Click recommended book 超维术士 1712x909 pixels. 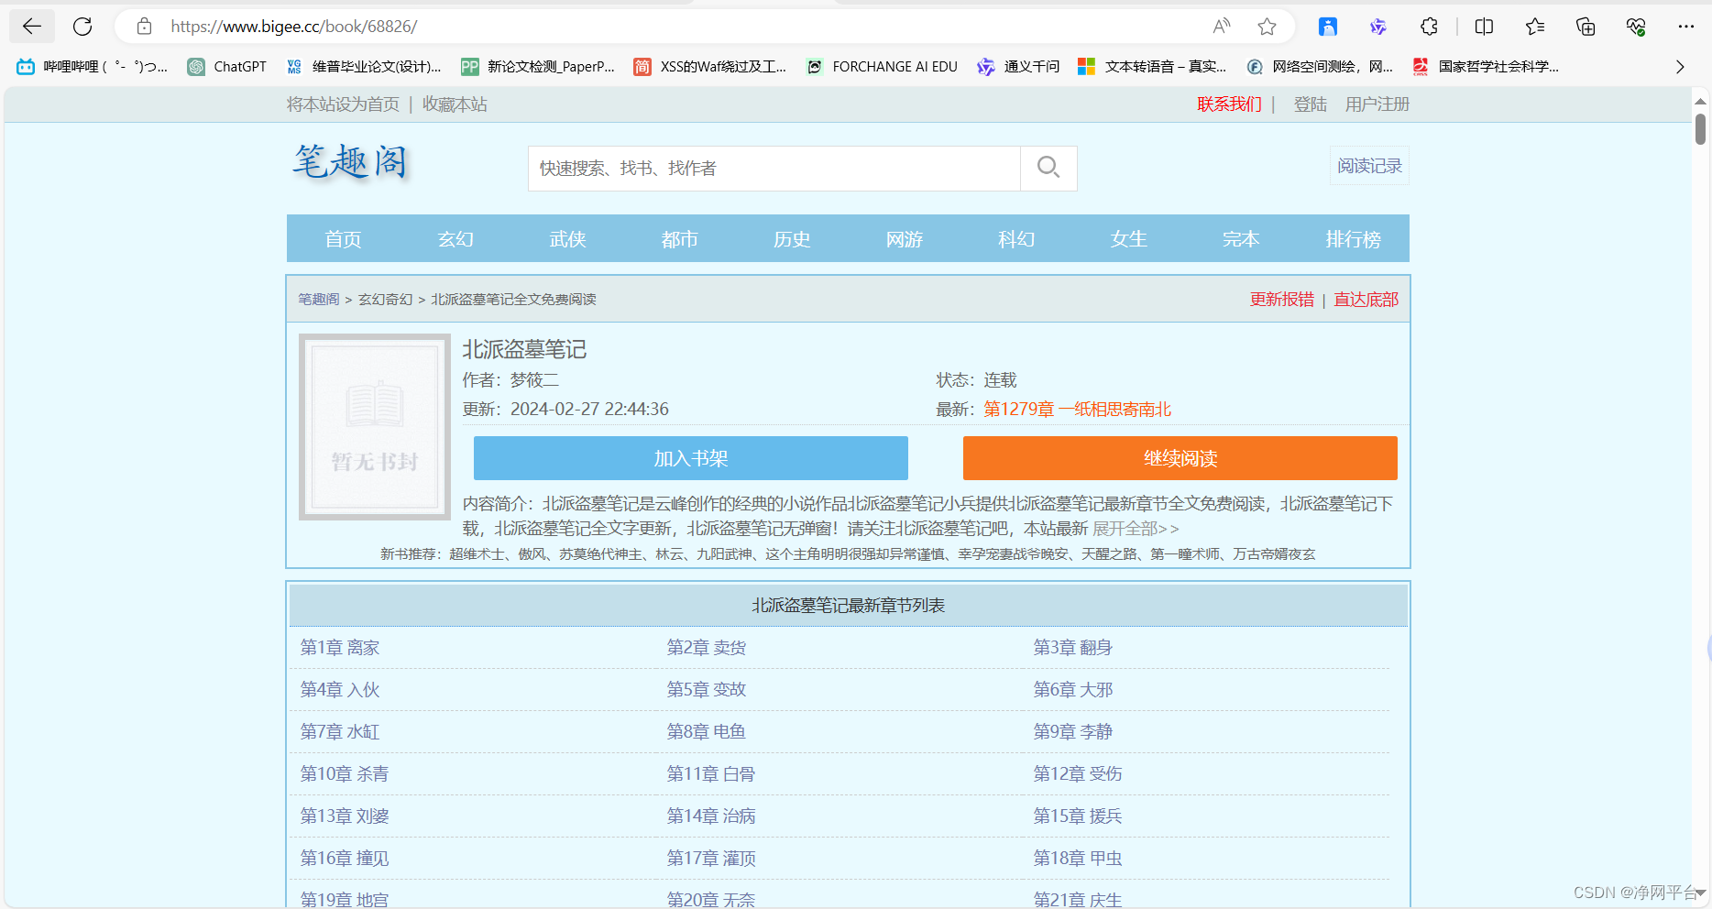[x=477, y=554]
